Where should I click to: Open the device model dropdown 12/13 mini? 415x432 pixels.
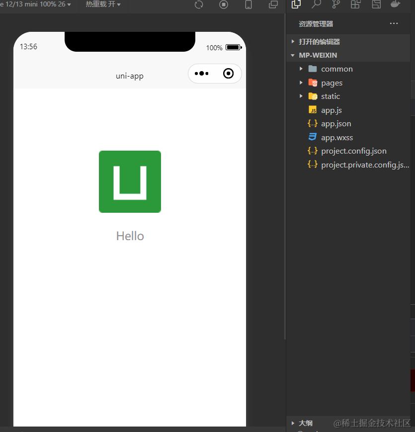click(36, 4)
